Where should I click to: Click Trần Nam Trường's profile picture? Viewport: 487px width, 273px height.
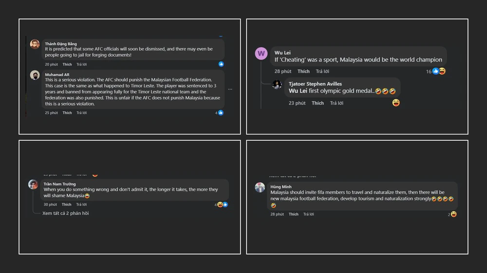tap(33, 185)
